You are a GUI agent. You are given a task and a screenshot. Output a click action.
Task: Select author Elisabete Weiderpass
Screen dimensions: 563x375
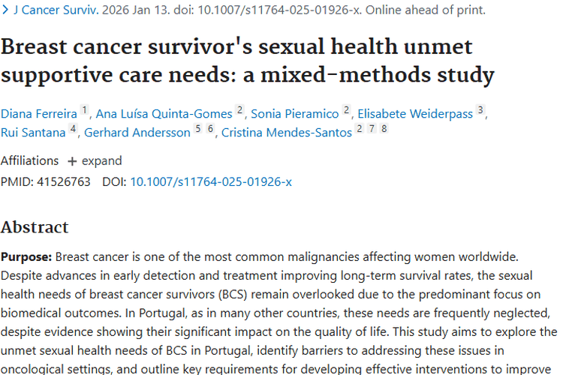coord(415,114)
